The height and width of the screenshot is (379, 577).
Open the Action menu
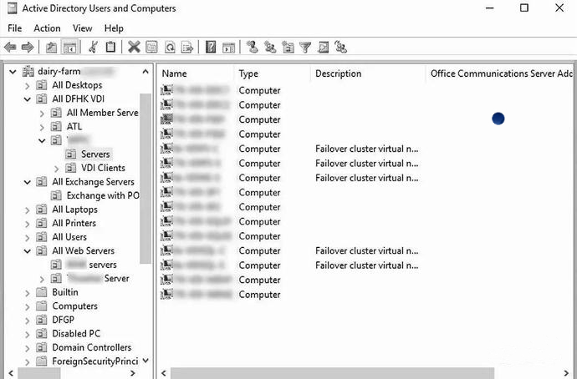[x=47, y=28]
